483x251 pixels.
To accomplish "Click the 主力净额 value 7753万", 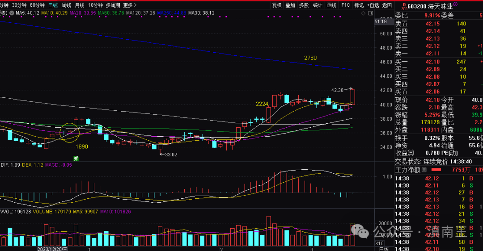I will pyautogui.click(x=461, y=170).
